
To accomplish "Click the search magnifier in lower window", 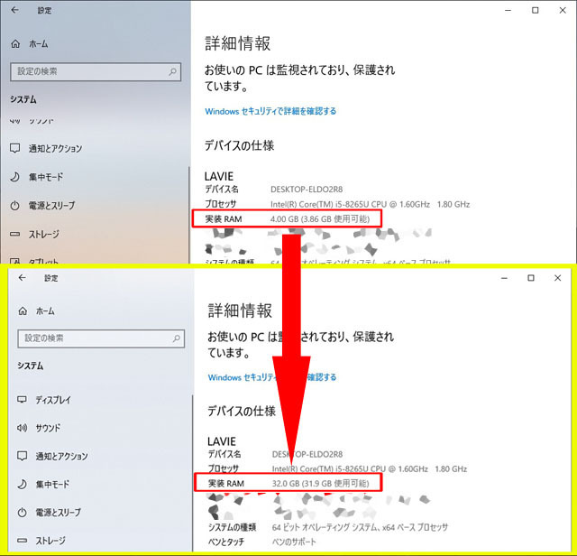I will (177, 338).
